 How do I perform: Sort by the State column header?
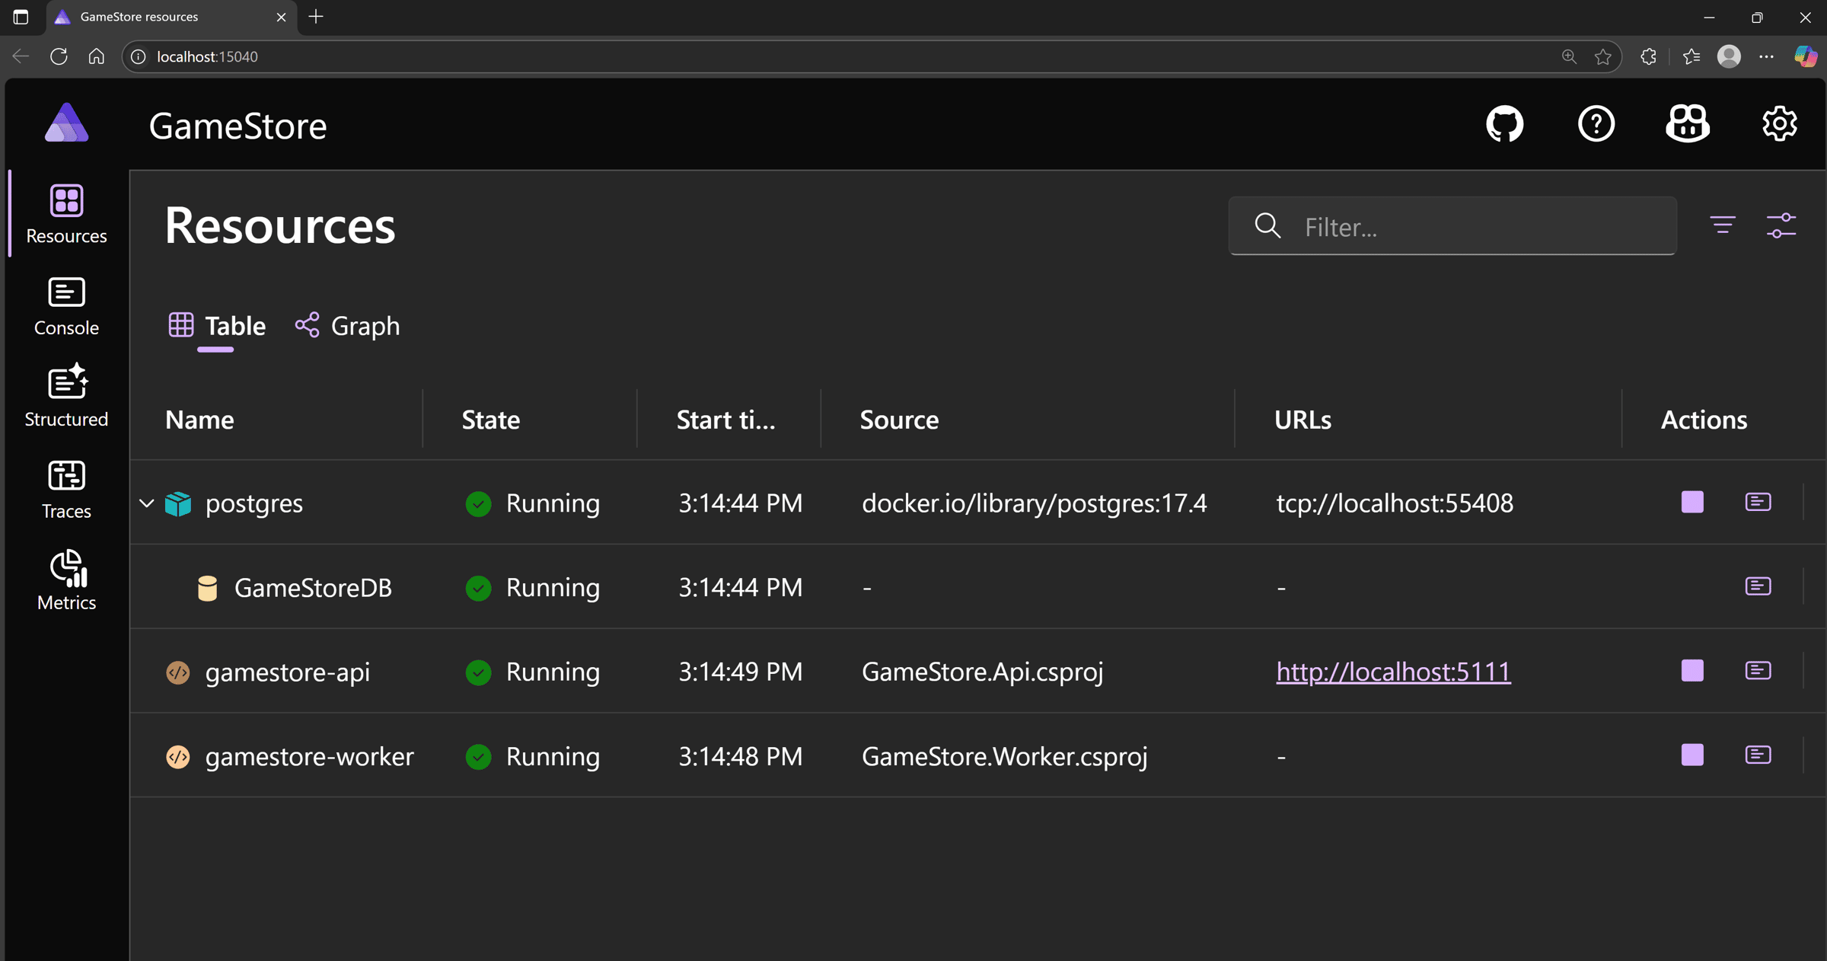click(x=490, y=420)
